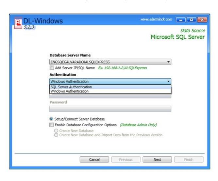
Task: Click the Microsoft SQL Server heading text
Action: click(x=178, y=37)
